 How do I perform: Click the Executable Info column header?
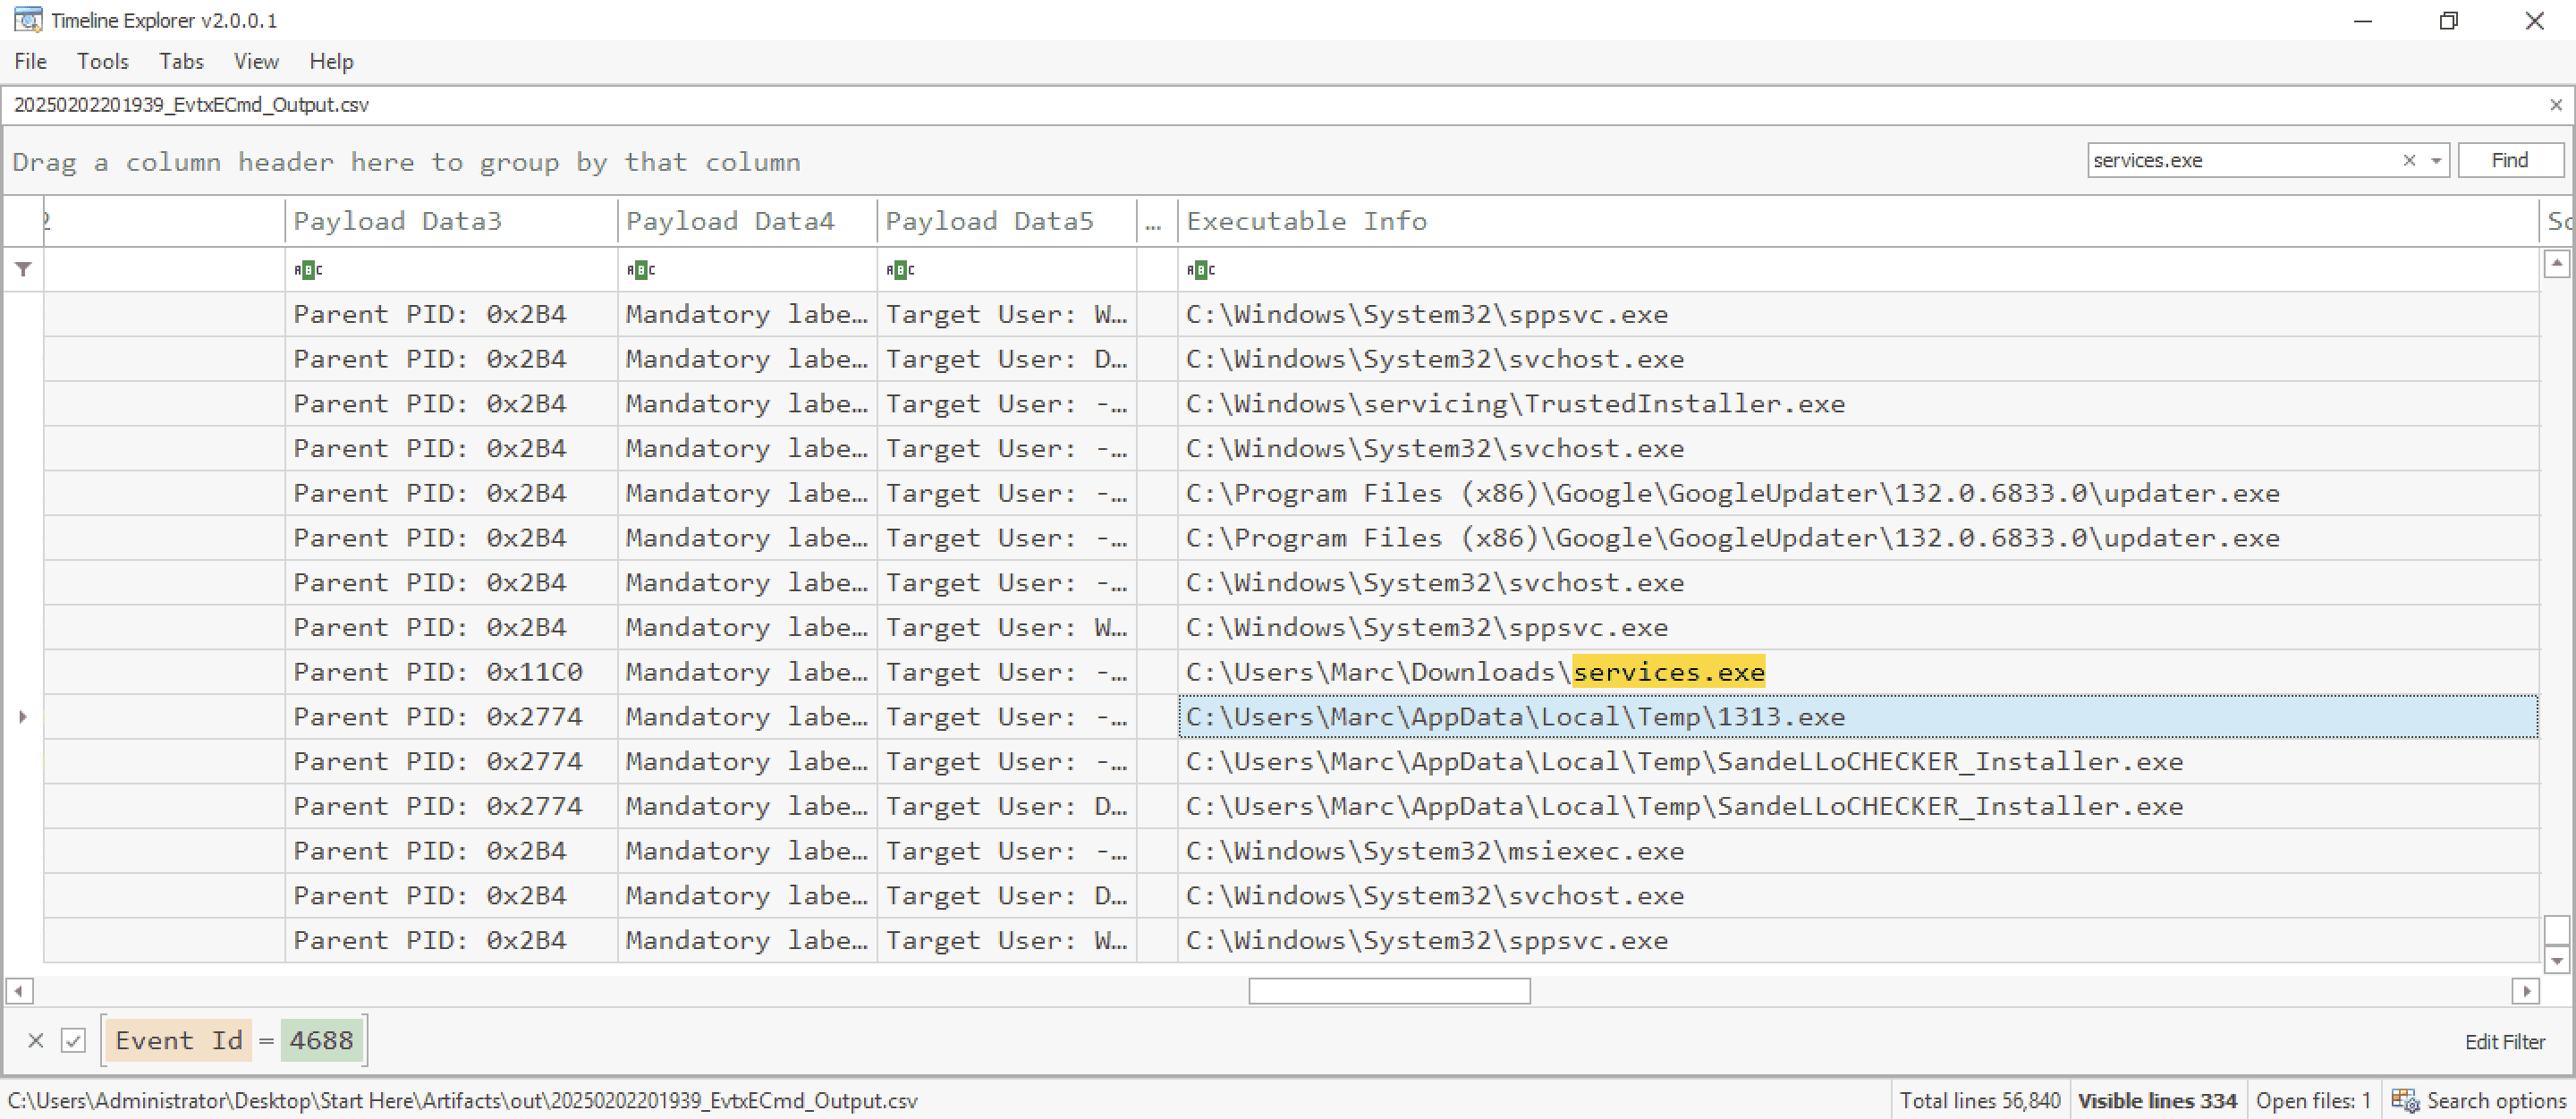pos(1858,221)
